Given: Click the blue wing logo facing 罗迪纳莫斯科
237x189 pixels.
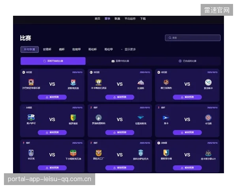Looking at the screenshot, I should (x=141, y=117).
